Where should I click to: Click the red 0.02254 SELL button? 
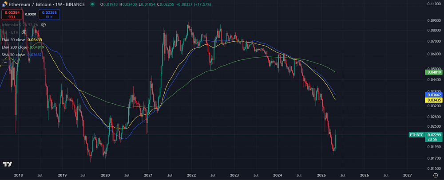[12, 15]
